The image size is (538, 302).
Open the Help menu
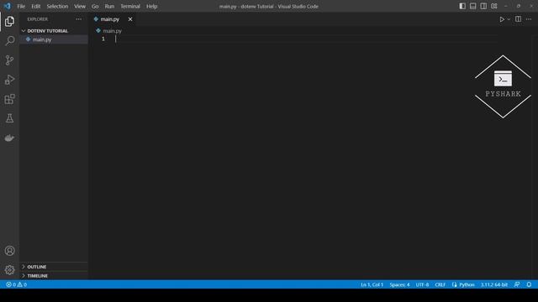coord(151,6)
